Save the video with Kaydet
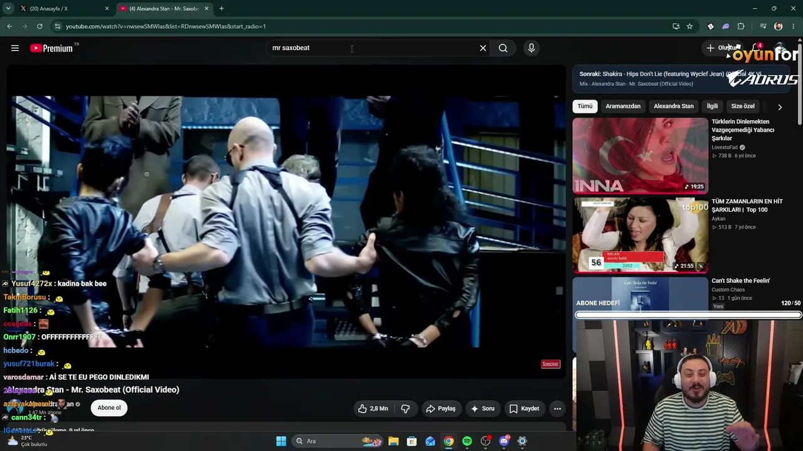 click(524, 408)
